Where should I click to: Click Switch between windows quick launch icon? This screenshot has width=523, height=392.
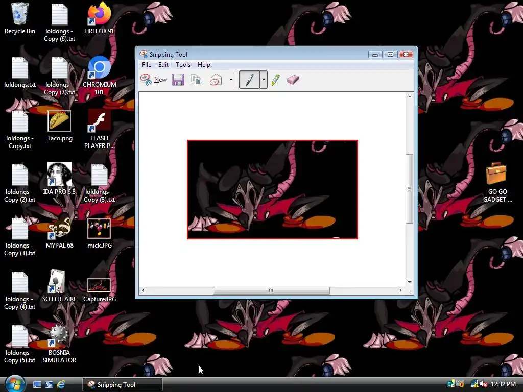tap(49, 385)
